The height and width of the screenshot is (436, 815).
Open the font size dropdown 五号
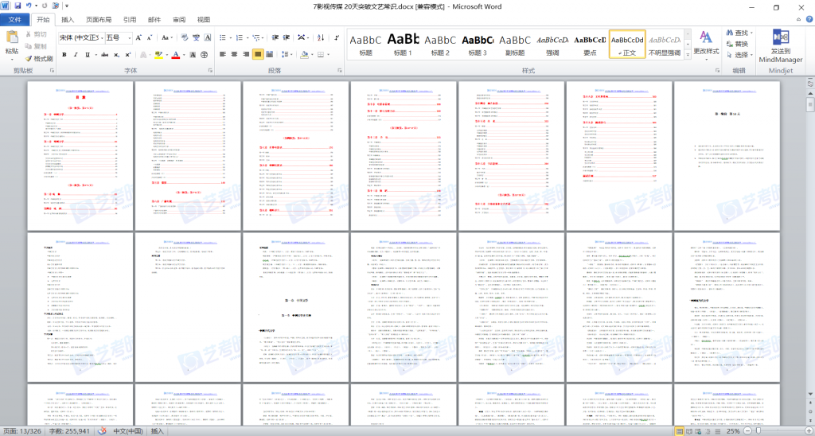pyautogui.click(x=117, y=37)
